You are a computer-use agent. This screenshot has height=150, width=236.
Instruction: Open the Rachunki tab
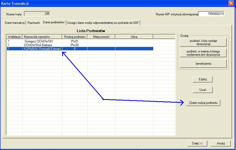tap(34, 23)
